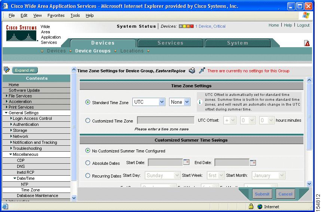Click the Cancel button

pos(285,194)
